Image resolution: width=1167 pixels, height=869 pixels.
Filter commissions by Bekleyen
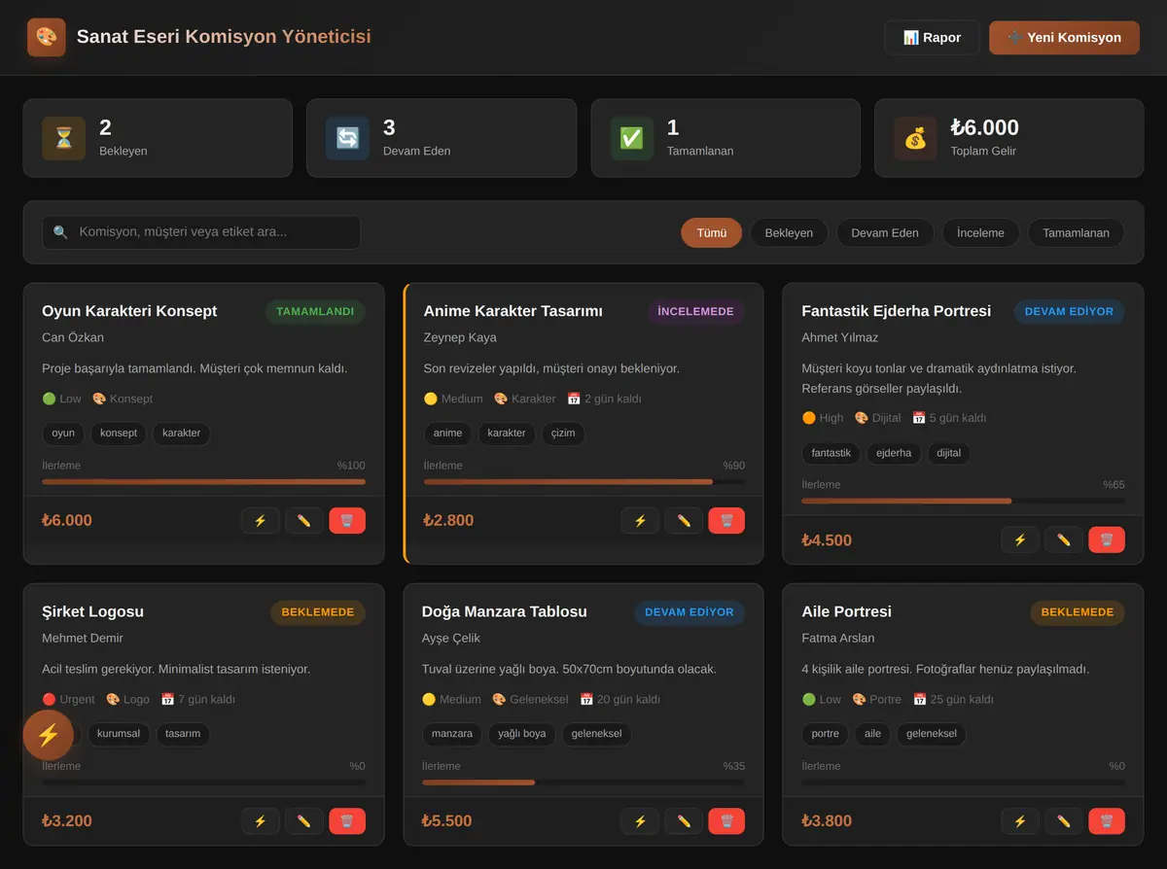[x=789, y=232]
